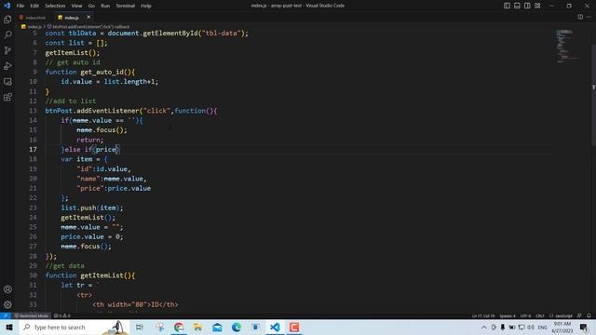Click feedback icon in status bar

579,315
